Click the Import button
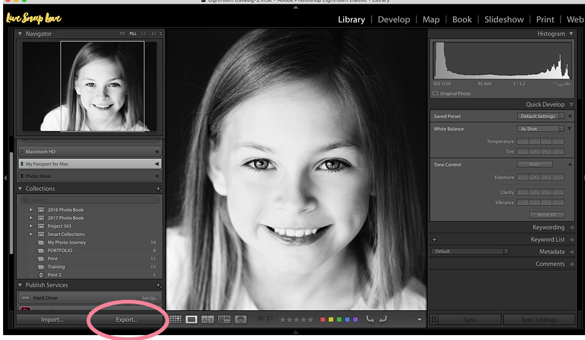The width and height of the screenshot is (585, 340). 52,319
